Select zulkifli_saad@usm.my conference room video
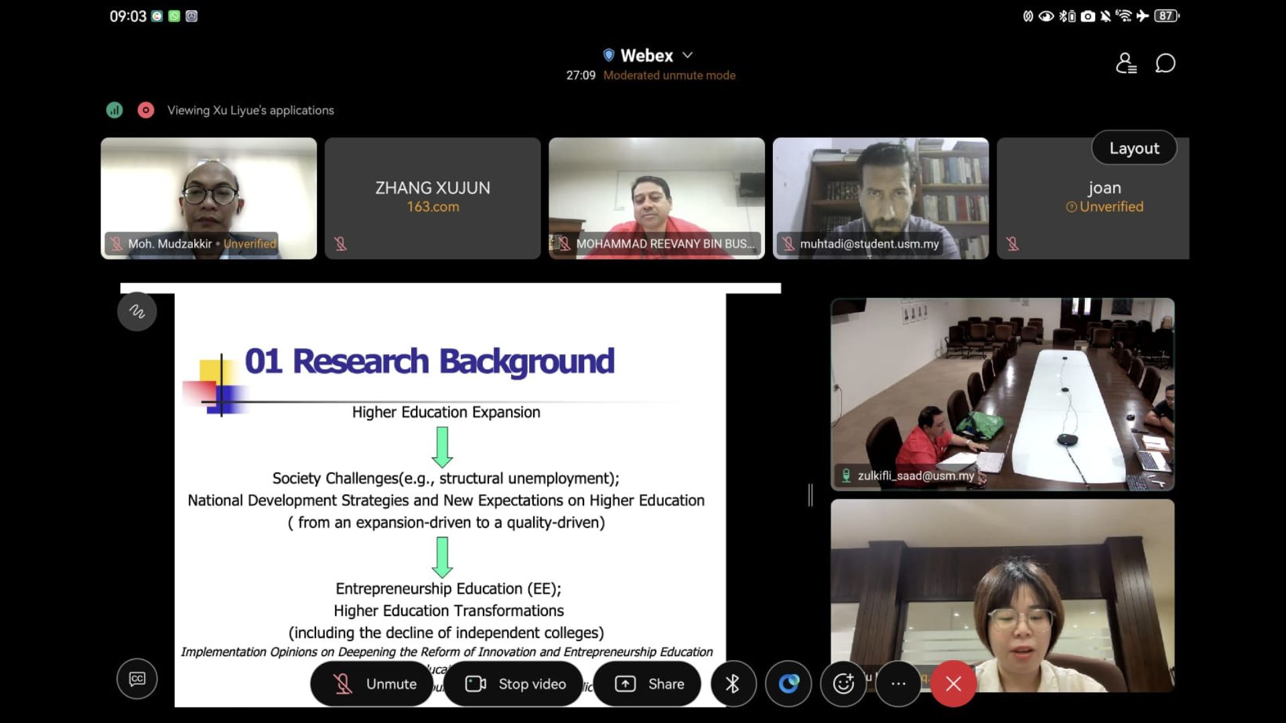Viewport: 1286px width, 723px height. 1002,394
